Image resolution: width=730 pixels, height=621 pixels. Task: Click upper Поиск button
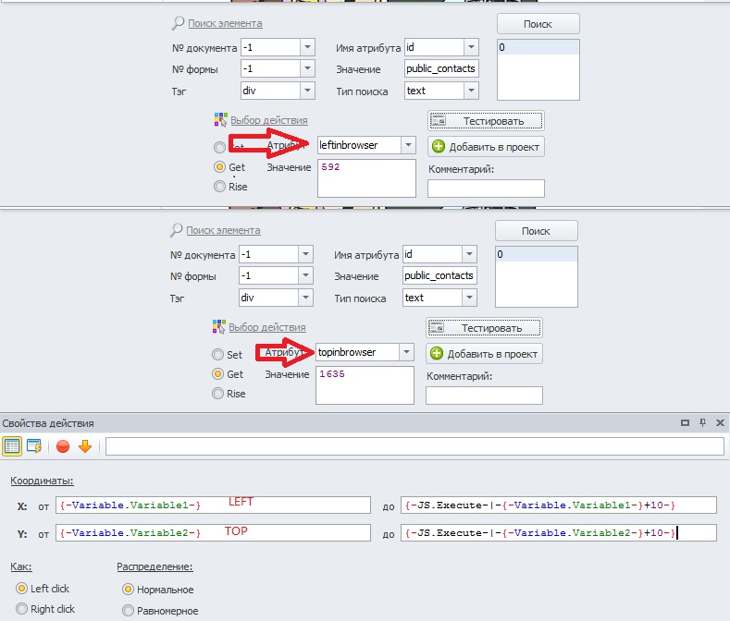click(x=538, y=24)
